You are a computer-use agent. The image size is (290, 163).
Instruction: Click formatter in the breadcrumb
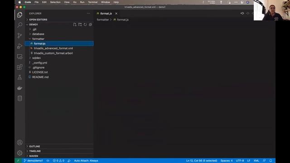pyautogui.click(x=103, y=19)
